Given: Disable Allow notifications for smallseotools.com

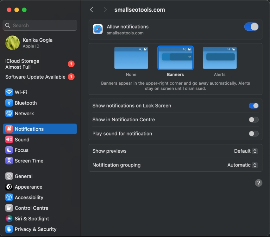Looking at the screenshot, I should point(251,27).
